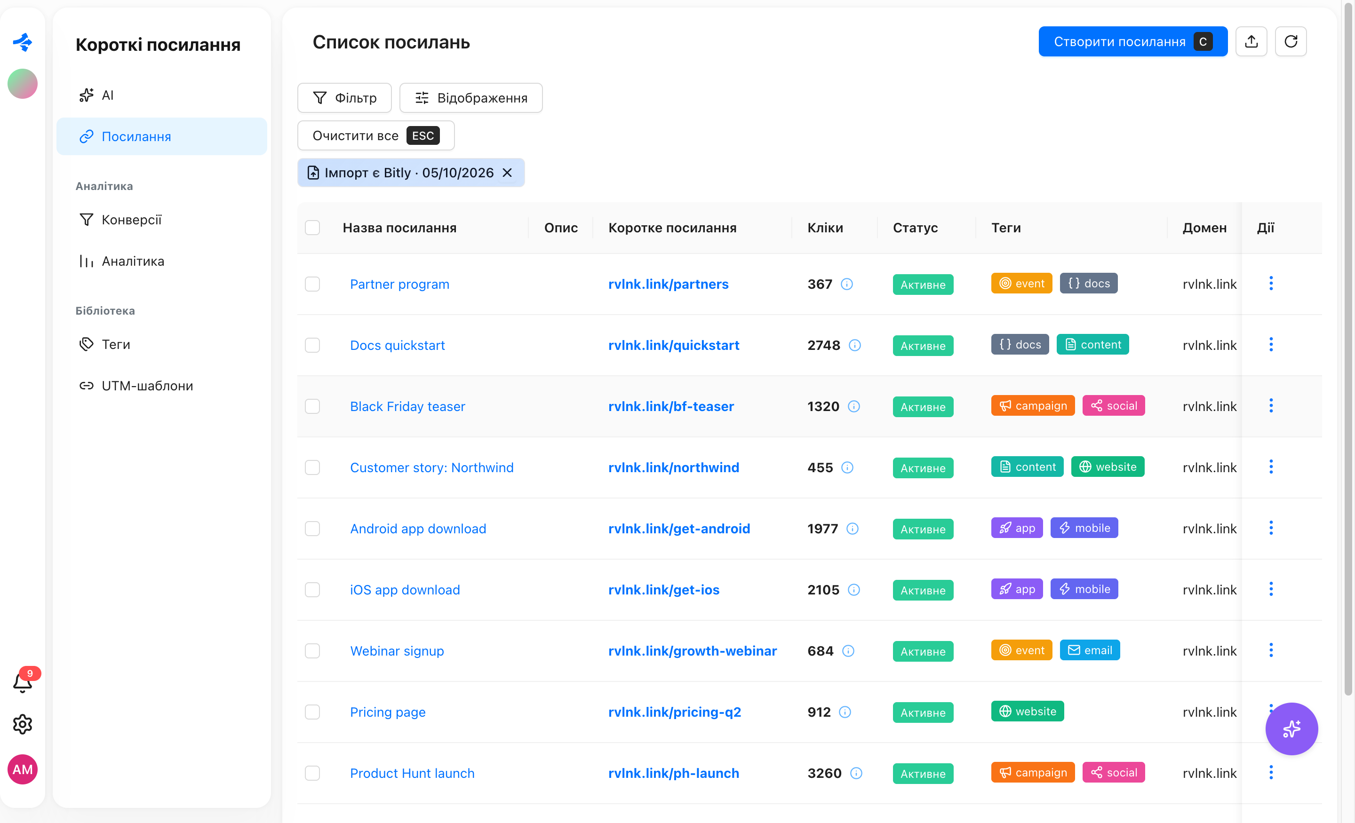Check the Pricing page row checkbox
The image size is (1355, 823).
[312, 712]
